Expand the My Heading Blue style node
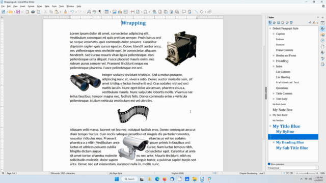 [274, 142]
